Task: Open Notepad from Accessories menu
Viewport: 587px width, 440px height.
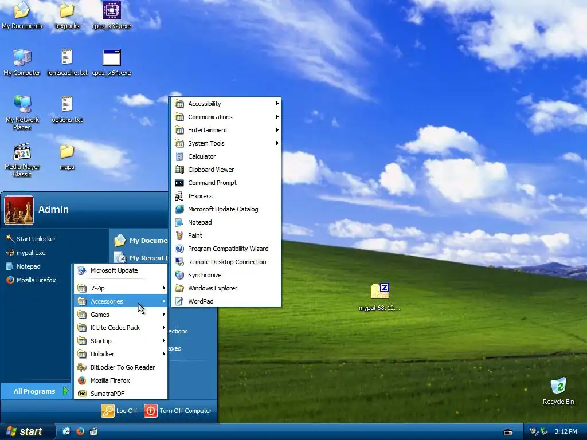Action: click(226, 222)
